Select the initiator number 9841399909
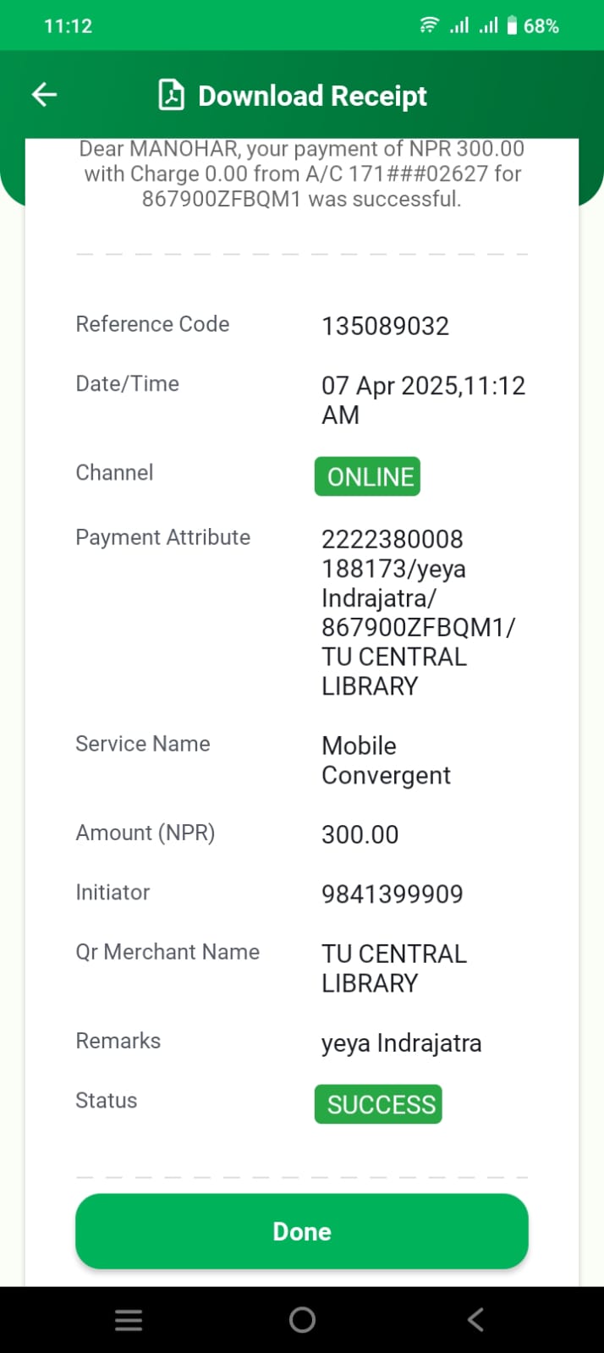This screenshot has width=604, height=1353. (x=393, y=894)
